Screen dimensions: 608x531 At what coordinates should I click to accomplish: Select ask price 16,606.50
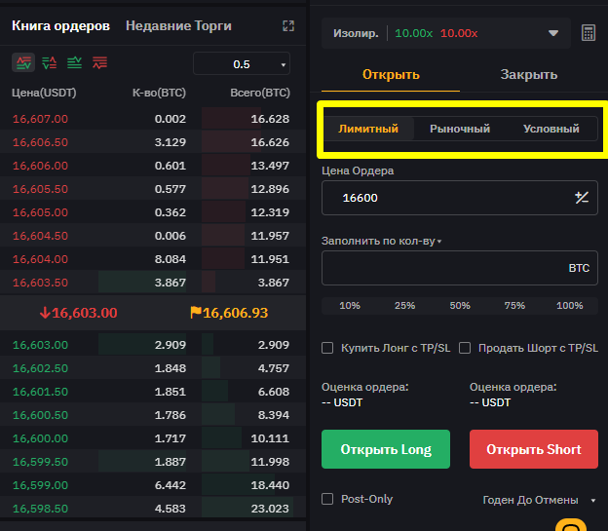tap(40, 142)
